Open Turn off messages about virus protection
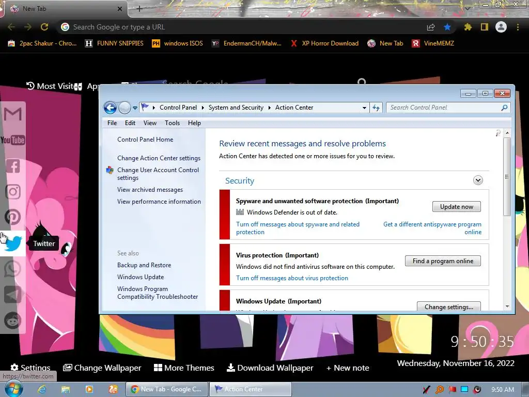The width and height of the screenshot is (529, 397). [x=292, y=278]
